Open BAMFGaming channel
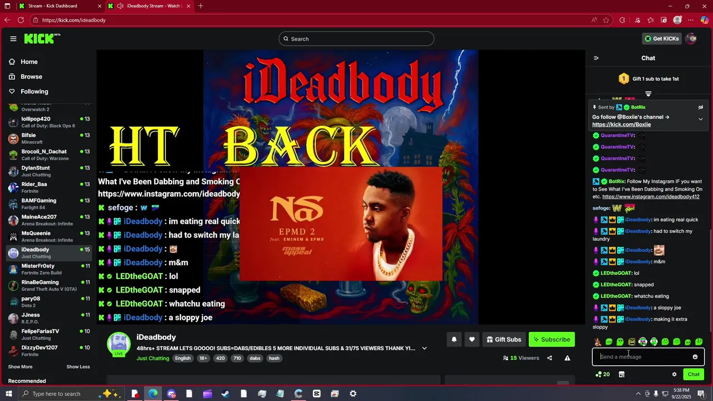The width and height of the screenshot is (713, 401). click(49, 204)
